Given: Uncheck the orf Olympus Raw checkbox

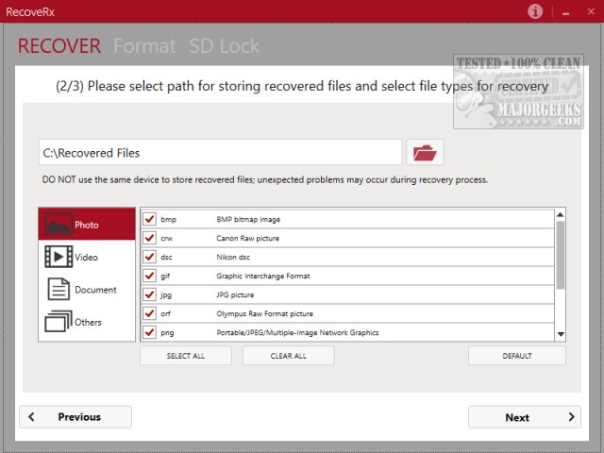Looking at the screenshot, I should (x=149, y=313).
